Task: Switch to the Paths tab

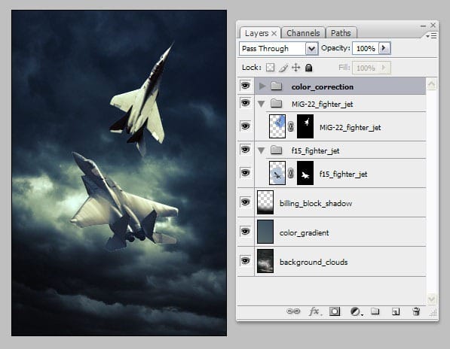Action: coord(341,33)
